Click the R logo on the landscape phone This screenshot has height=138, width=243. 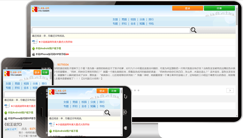52,92
